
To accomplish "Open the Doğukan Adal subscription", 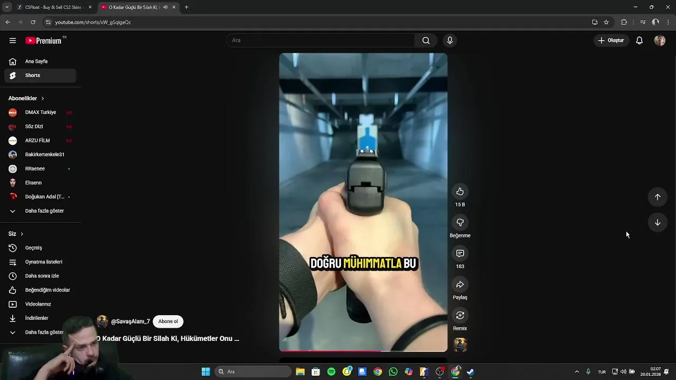I will point(41,197).
